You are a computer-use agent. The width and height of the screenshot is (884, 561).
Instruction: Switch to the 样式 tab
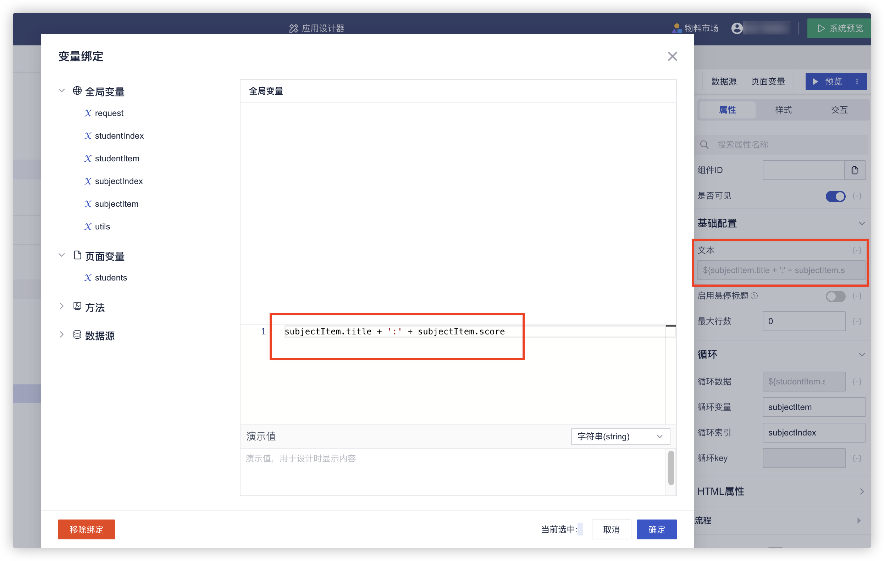783,110
